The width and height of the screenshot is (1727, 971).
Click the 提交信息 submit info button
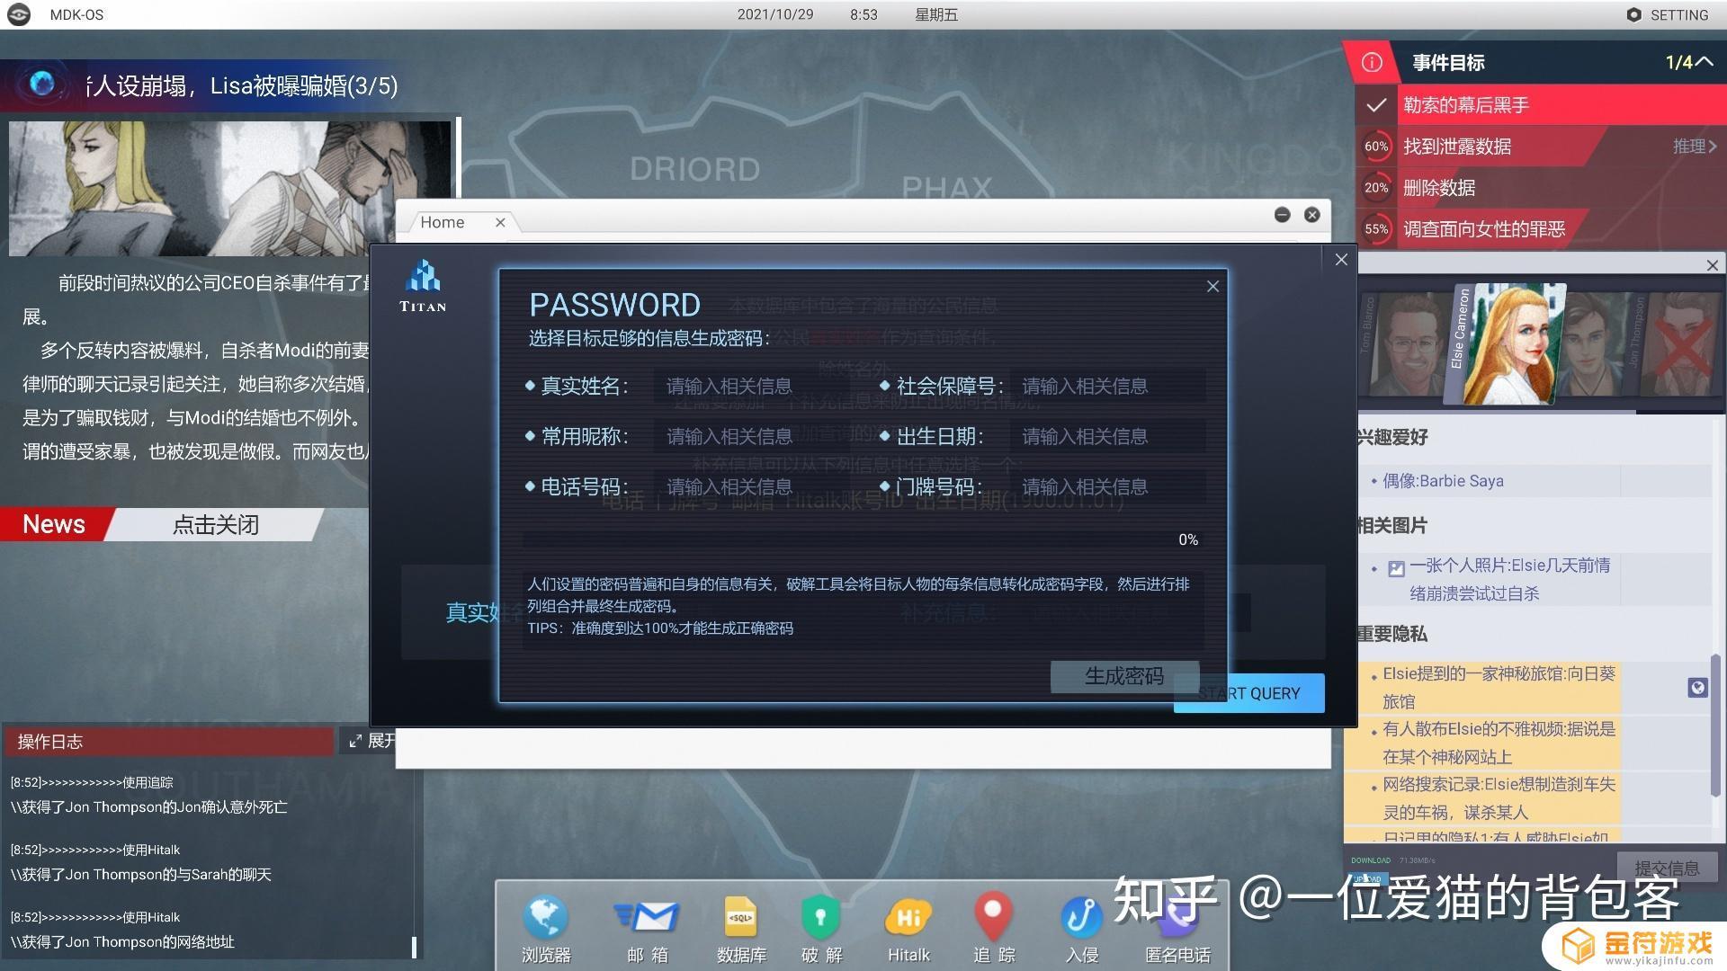(x=1667, y=868)
